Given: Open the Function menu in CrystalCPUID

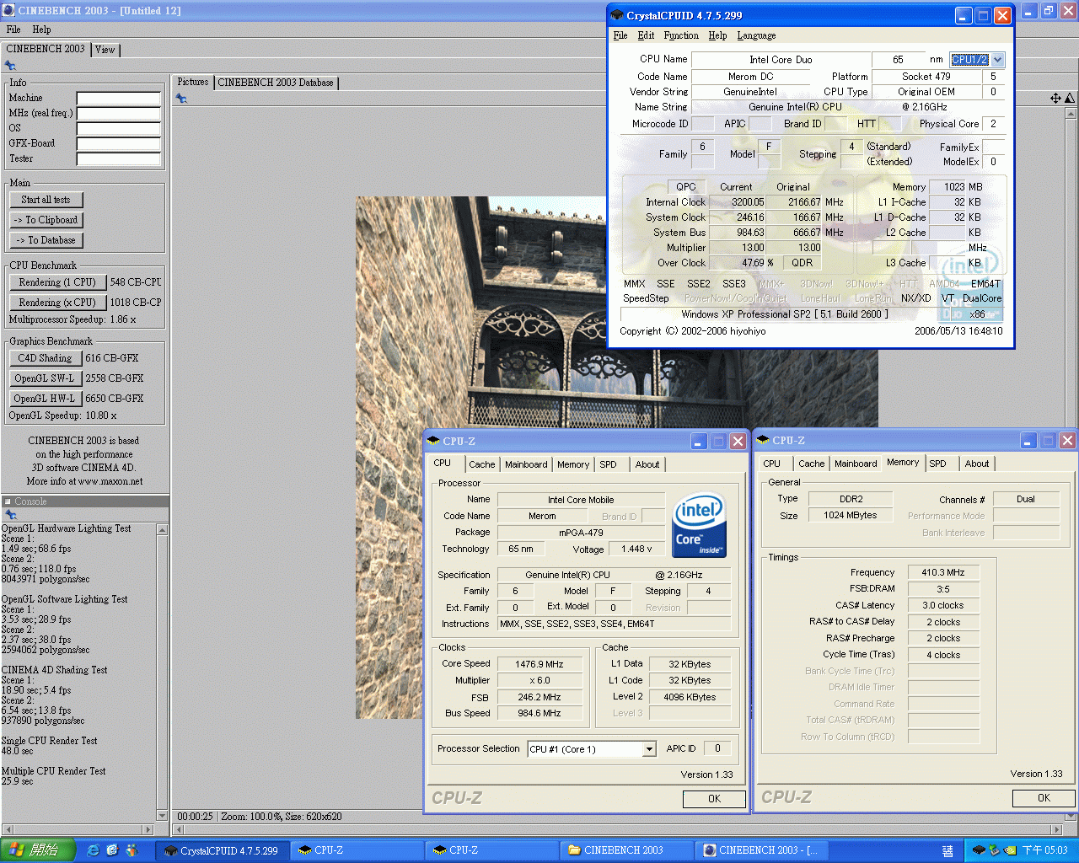Looking at the screenshot, I should coord(681,35).
